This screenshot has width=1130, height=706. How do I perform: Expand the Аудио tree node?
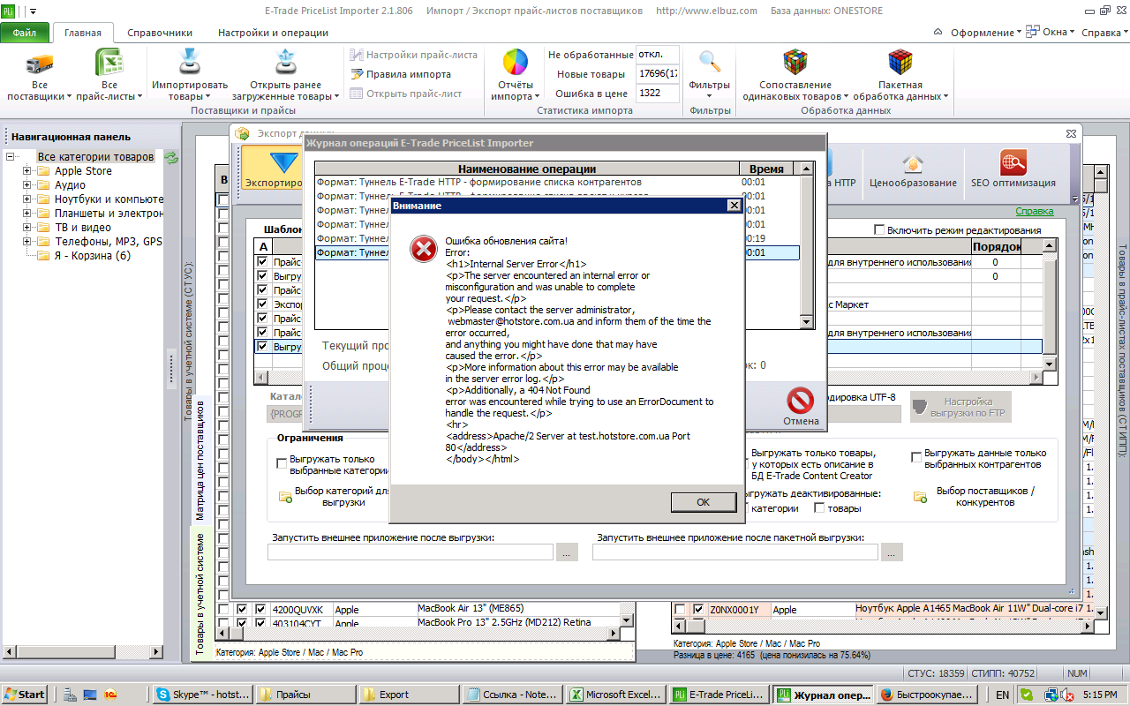pos(27,185)
